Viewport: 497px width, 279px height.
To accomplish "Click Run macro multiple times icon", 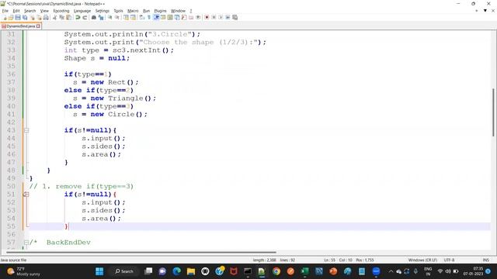I will (228, 17).
